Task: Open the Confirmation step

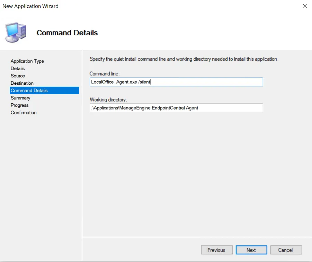Action: click(24, 113)
